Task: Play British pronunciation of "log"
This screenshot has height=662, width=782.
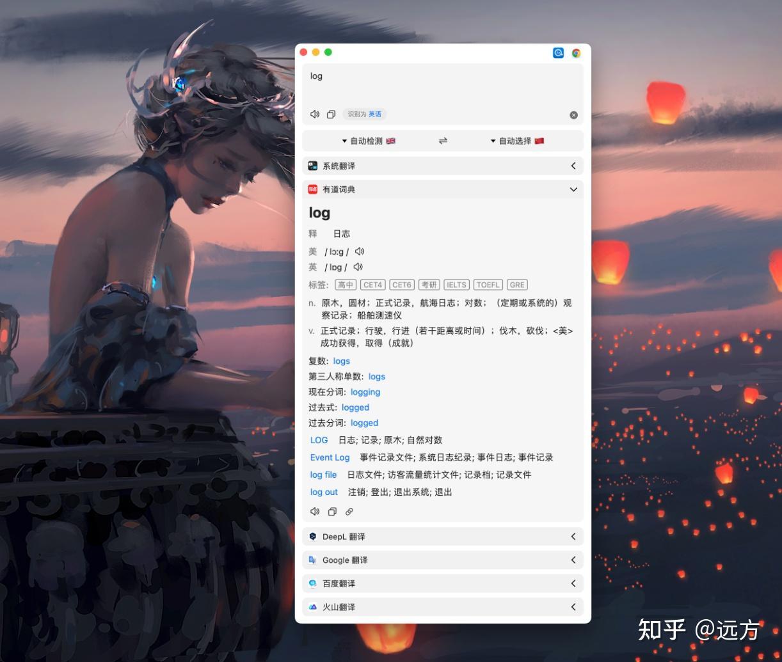Action: click(x=356, y=267)
